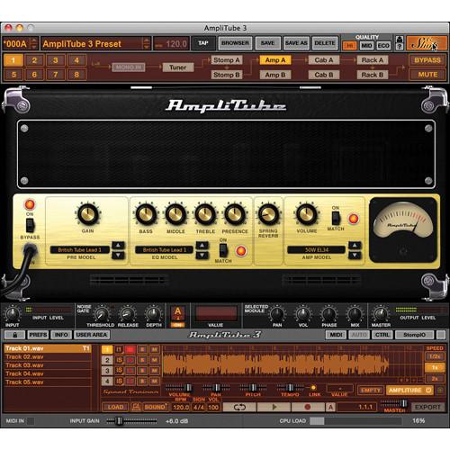Click the SAVE AS button
Screen dimensions: 450x450
(x=296, y=43)
